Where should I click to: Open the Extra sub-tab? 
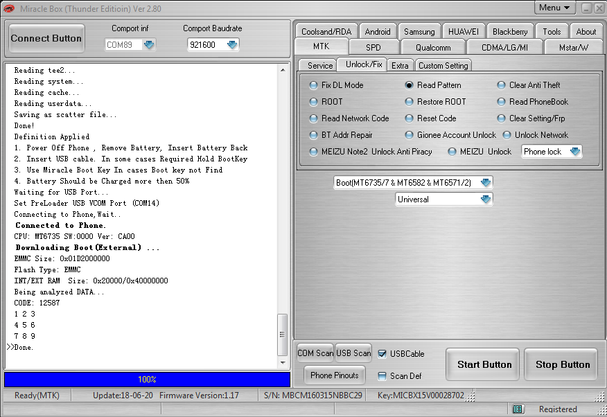400,65
